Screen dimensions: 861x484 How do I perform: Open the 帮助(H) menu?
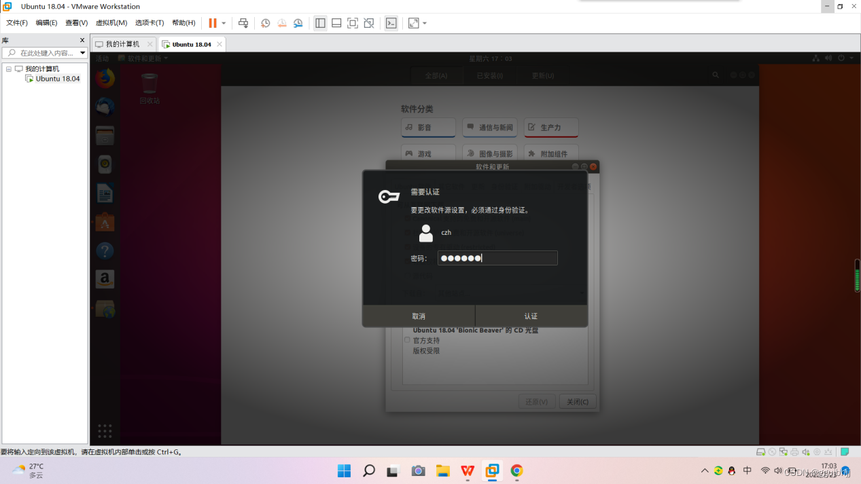[183, 23]
